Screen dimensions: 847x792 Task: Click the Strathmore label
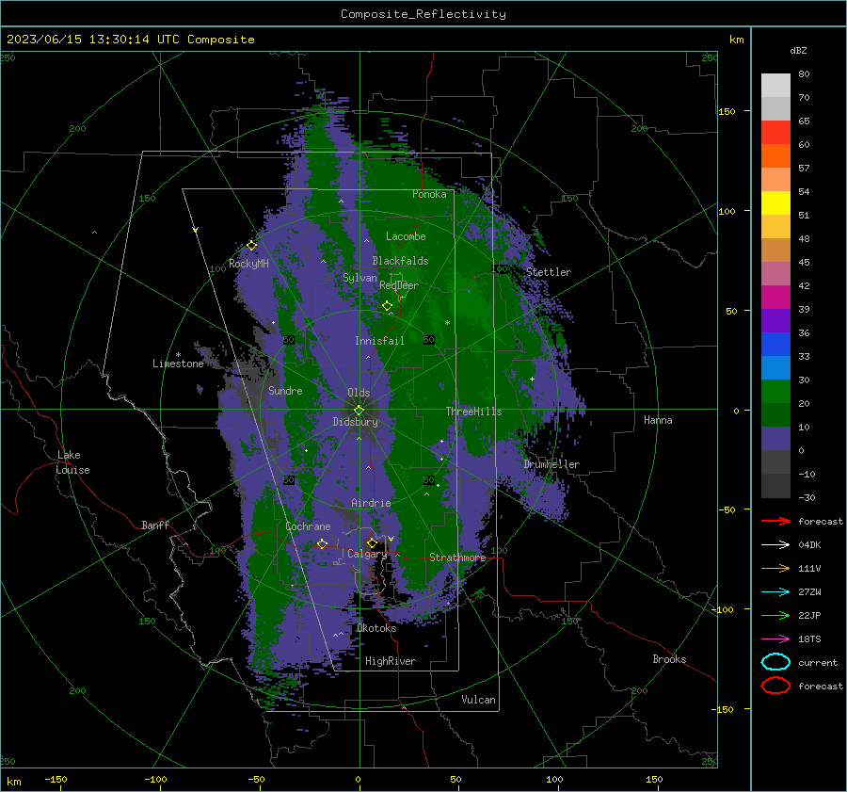pyautogui.click(x=457, y=558)
